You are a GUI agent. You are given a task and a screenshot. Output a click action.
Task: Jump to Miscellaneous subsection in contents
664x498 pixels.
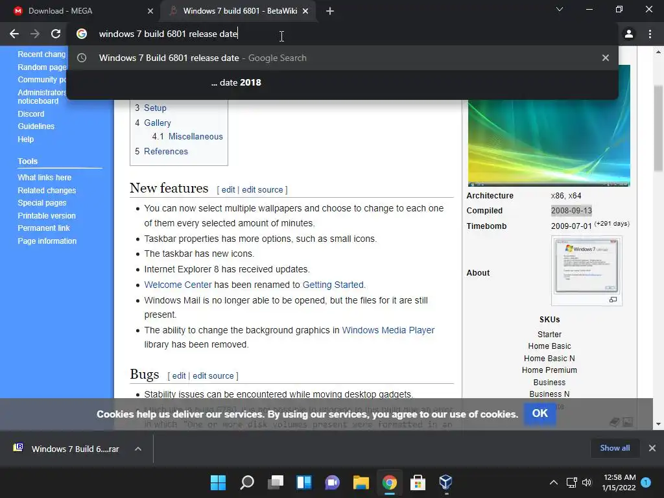click(x=195, y=136)
